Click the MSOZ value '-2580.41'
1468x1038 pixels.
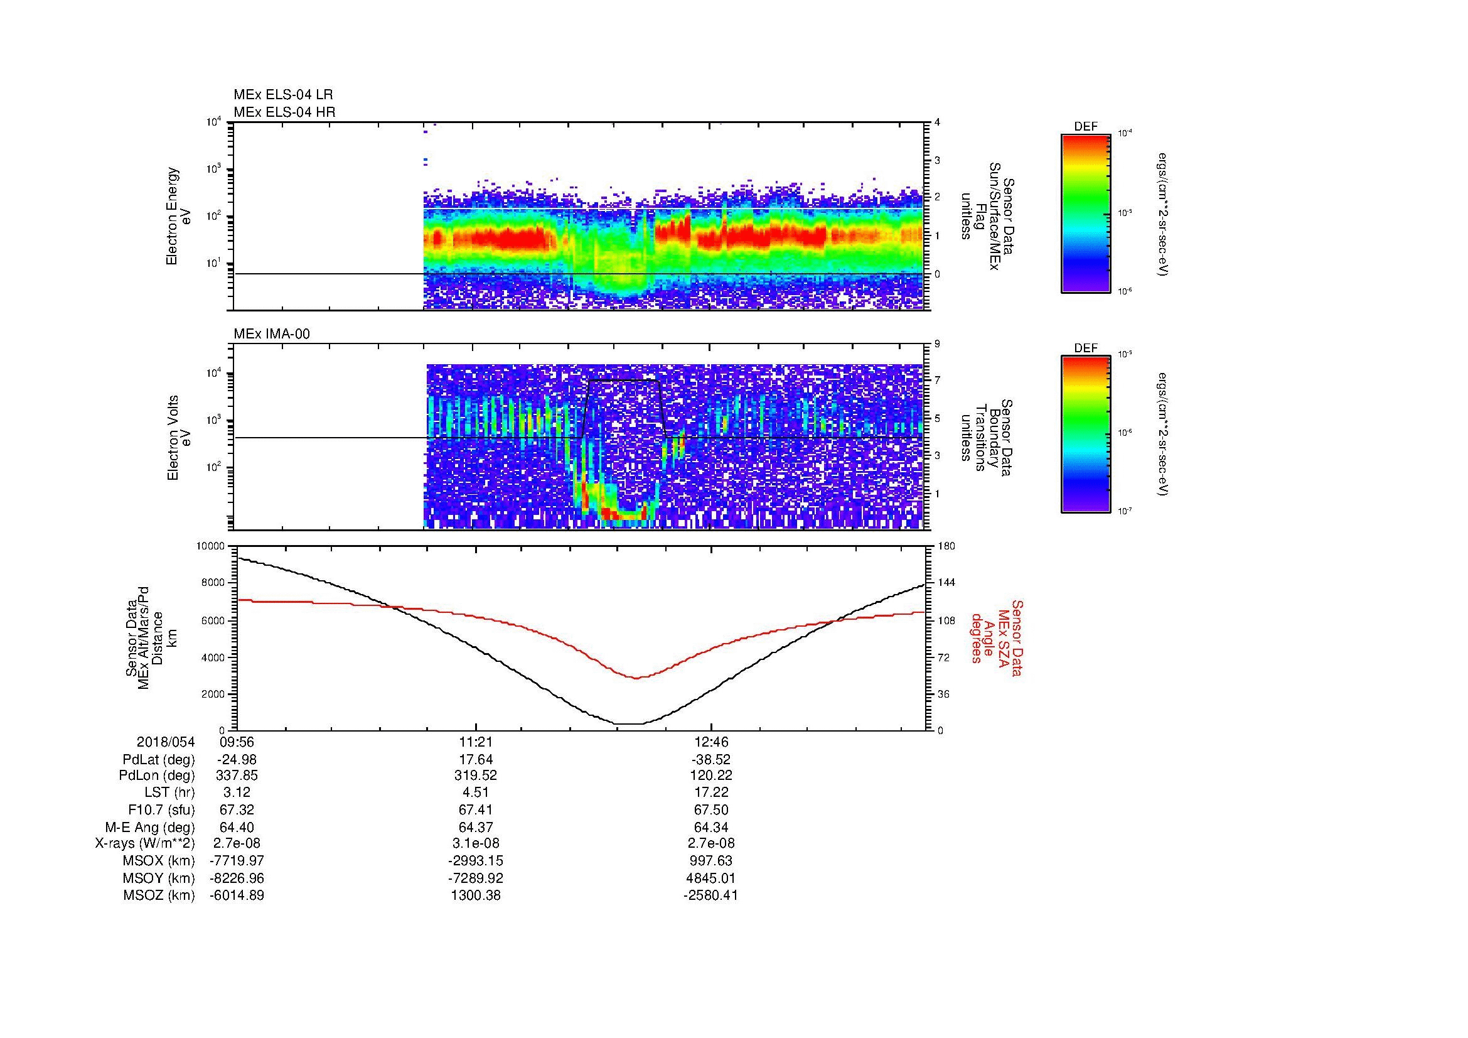[712, 896]
